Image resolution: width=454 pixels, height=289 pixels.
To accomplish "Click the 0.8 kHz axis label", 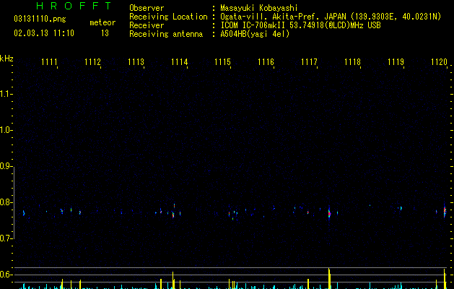I will pyautogui.click(x=6, y=202).
